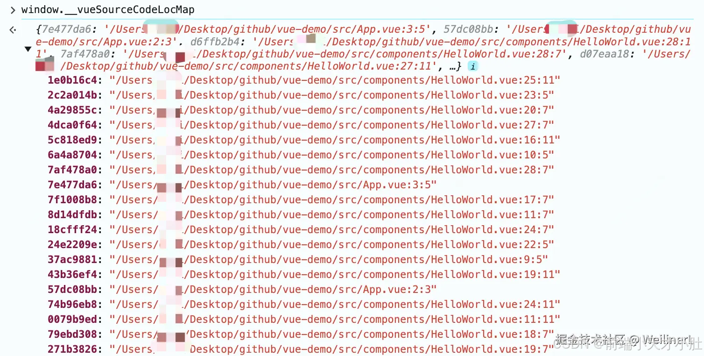This screenshot has height=356, width=704.
Task: Click the console input prompt chevron
Action: click(x=13, y=10)
